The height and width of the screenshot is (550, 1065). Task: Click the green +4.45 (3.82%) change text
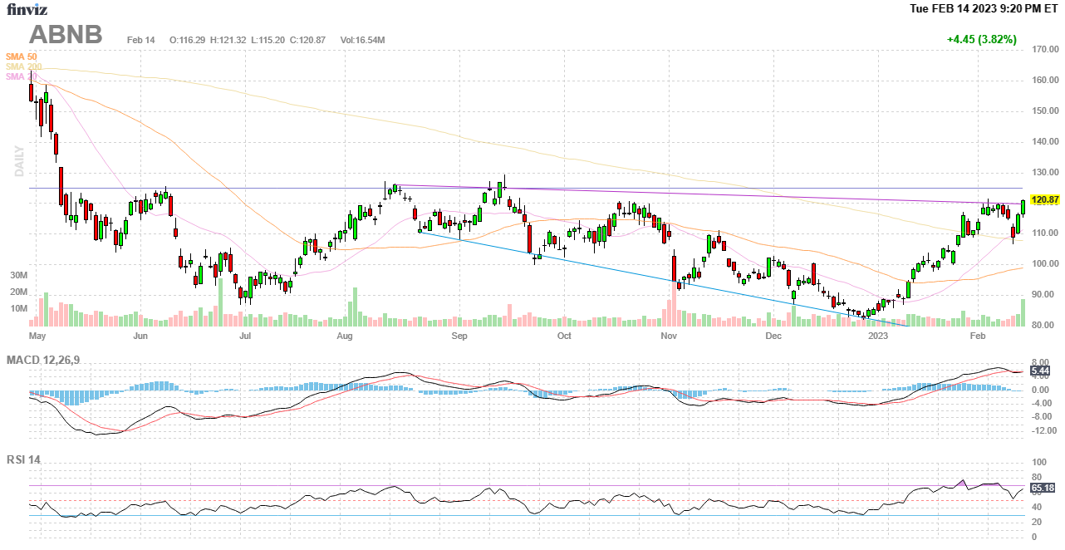tap(981, 39)
